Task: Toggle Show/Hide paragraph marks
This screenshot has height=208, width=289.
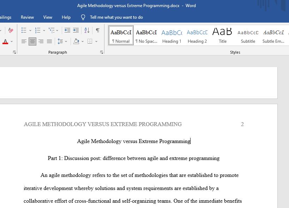Action: 98,30
